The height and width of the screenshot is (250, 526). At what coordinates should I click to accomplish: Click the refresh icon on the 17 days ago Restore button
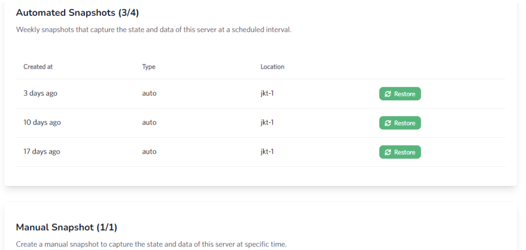[x=388, y=153]
